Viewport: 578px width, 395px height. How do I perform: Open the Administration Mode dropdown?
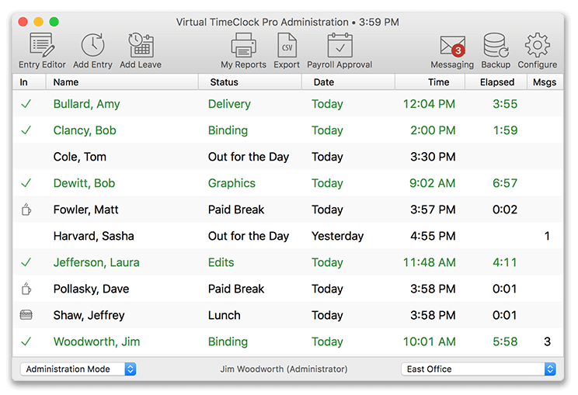coord(78,369)
